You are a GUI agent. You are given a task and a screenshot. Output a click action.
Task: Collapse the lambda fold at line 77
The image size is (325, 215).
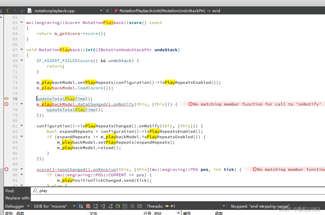21,104
